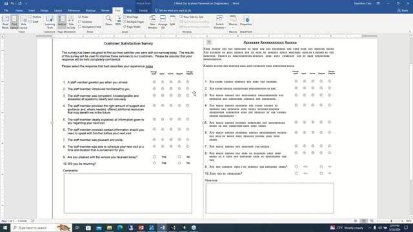Click the zoom out minus button
Image resolution: width=413 pixels, height=232 pixels.
pos(378,221)
